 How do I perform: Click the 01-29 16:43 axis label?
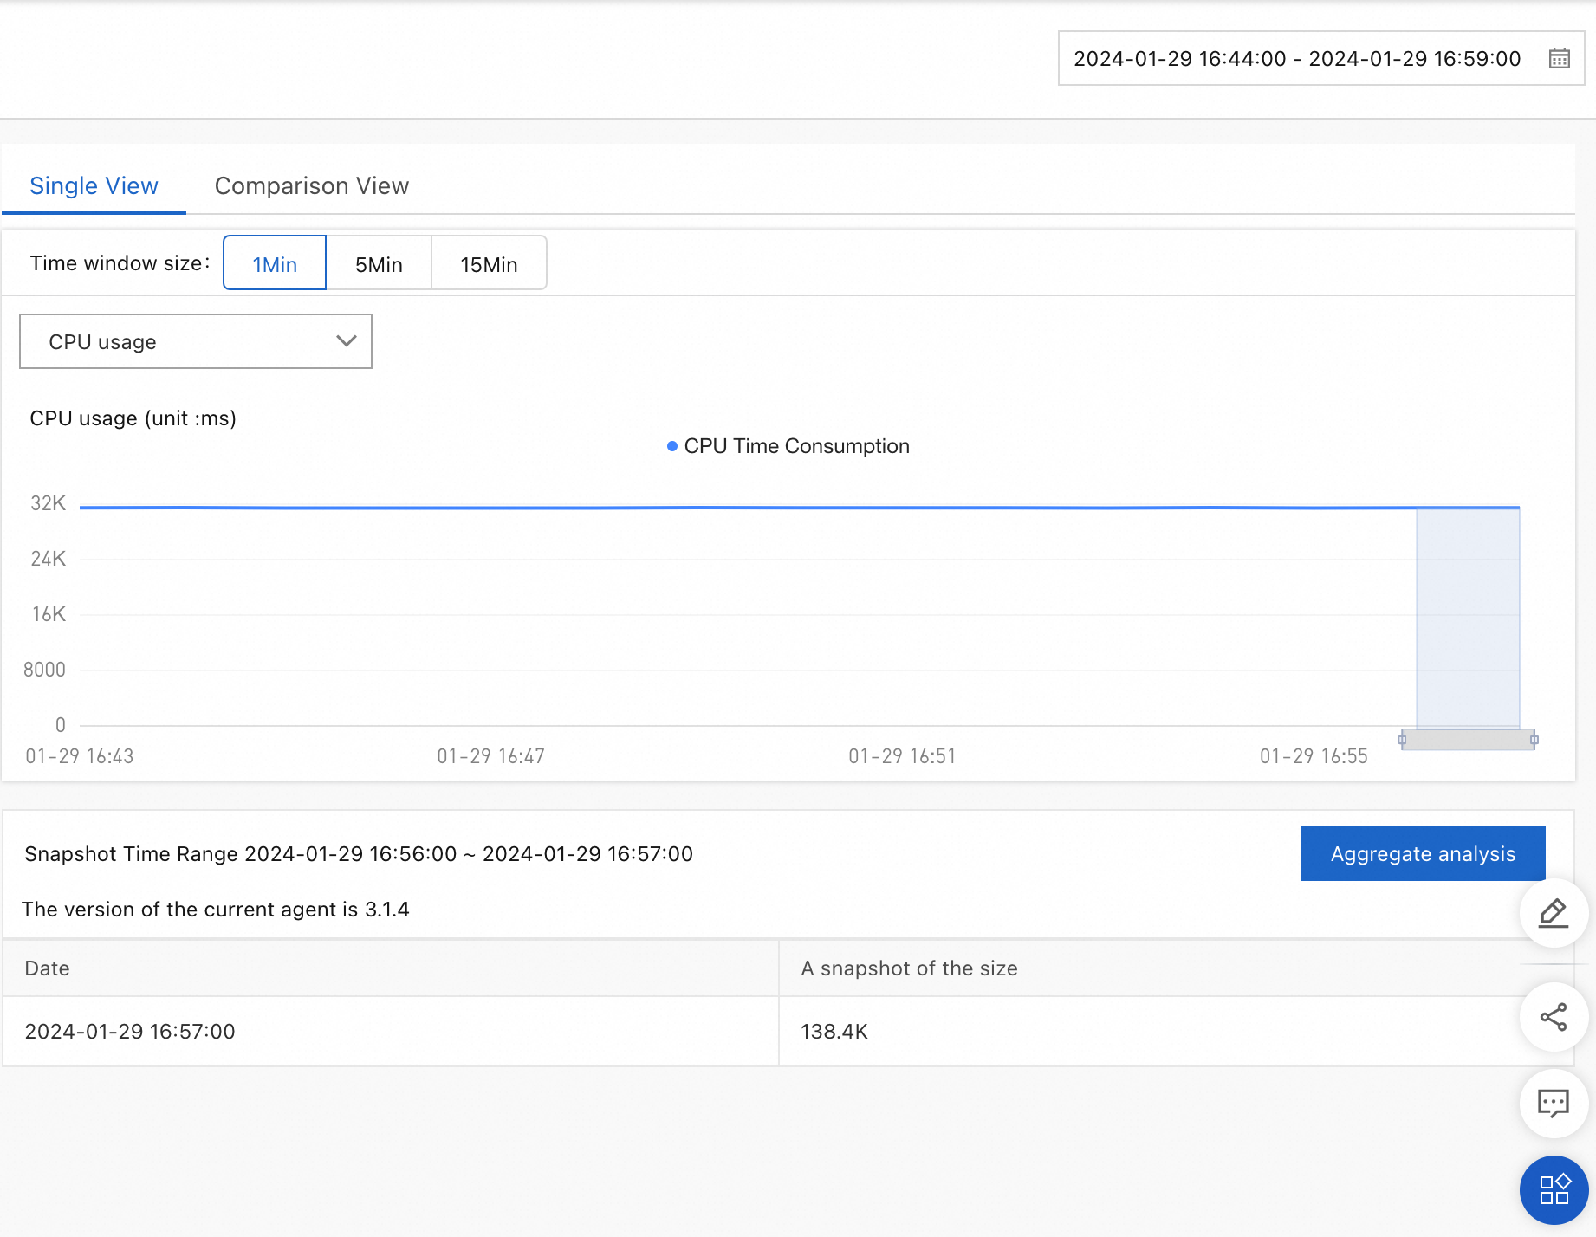80,756
